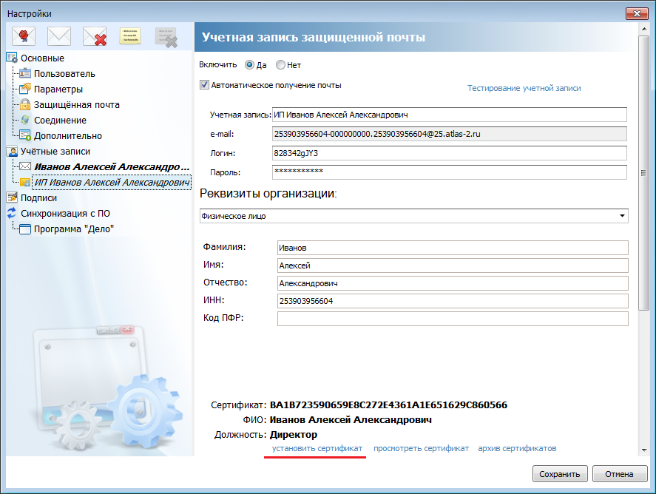Click the Сохранить button
The width and height of the screenshot is (656, 494).
(560, 474)
